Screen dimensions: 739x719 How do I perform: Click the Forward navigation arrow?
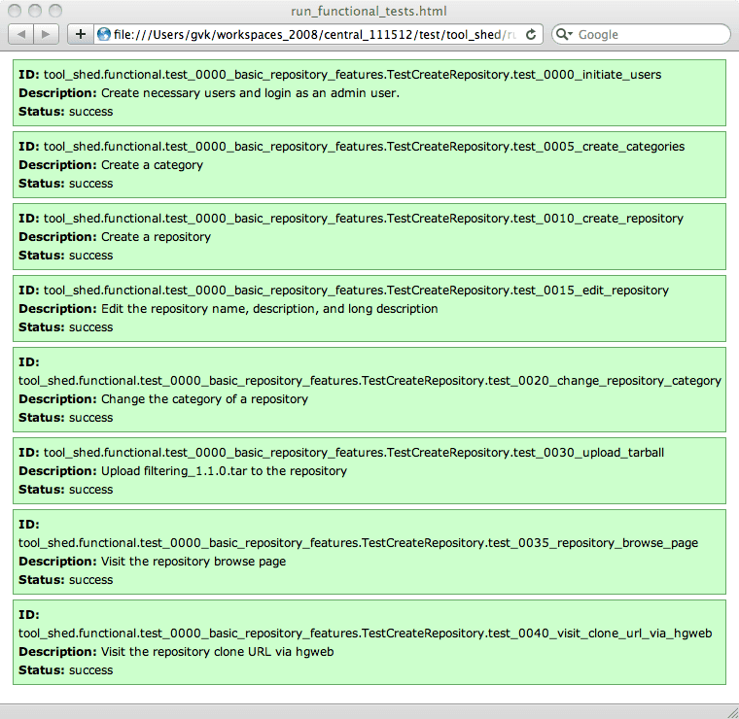tap(47, 34)
